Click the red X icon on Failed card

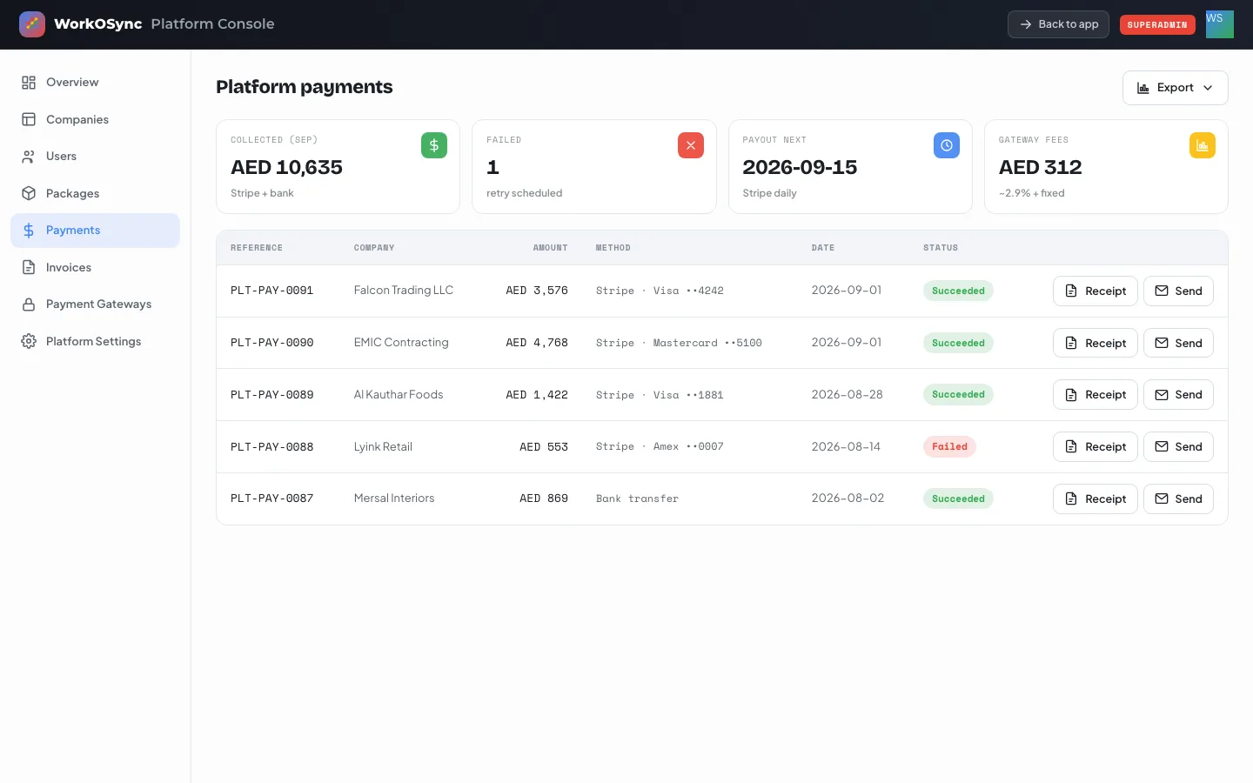pos(691,145)
